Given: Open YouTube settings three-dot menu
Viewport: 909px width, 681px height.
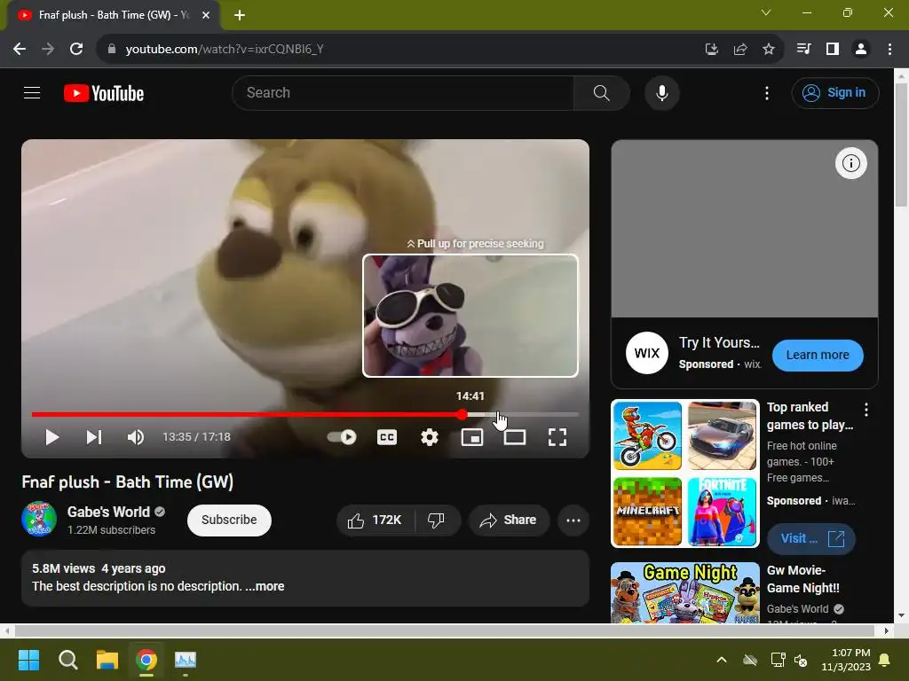Looking at the screenshot, I should point(766,92).
